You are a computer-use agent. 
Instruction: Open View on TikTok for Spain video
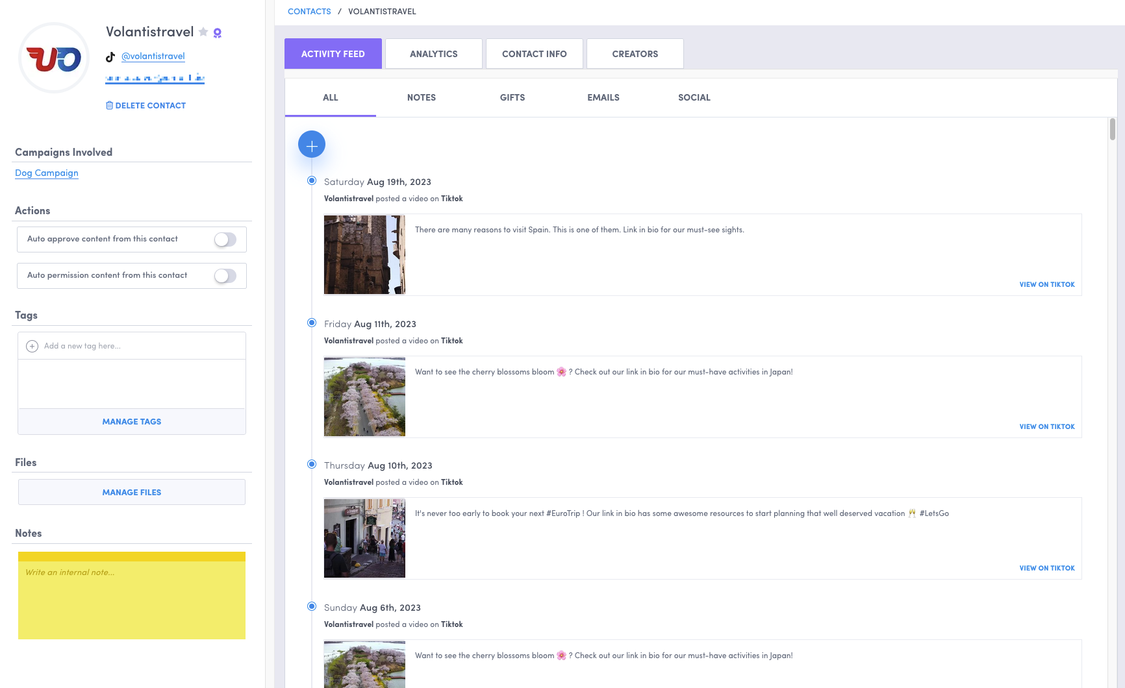pos(1046,284)
